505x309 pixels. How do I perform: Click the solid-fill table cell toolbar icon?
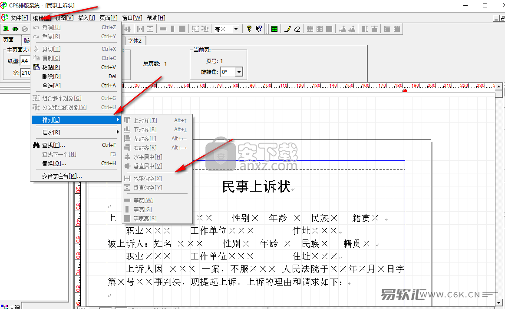(x=329, y=29)
